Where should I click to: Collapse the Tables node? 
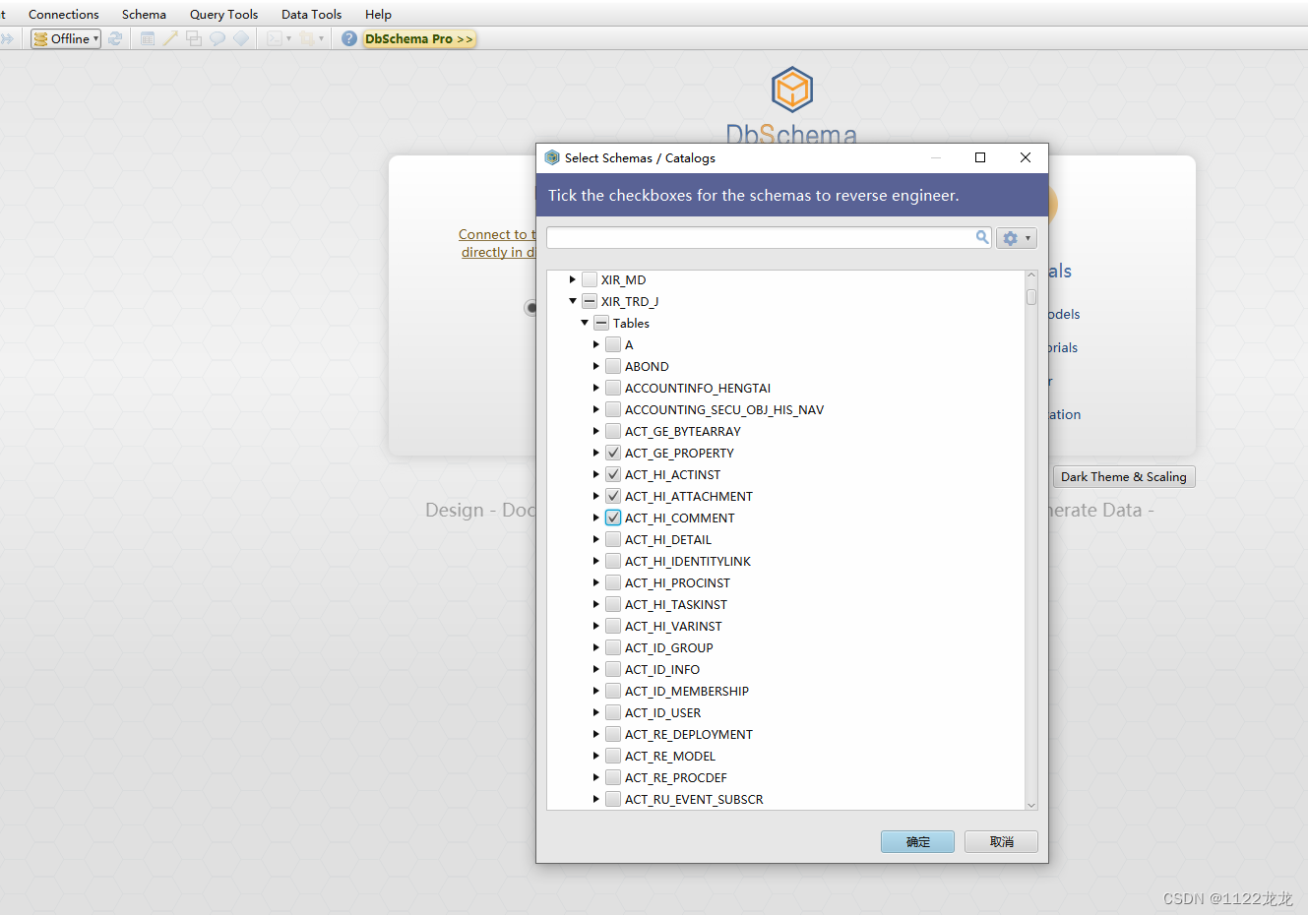(x=584, y=323)
